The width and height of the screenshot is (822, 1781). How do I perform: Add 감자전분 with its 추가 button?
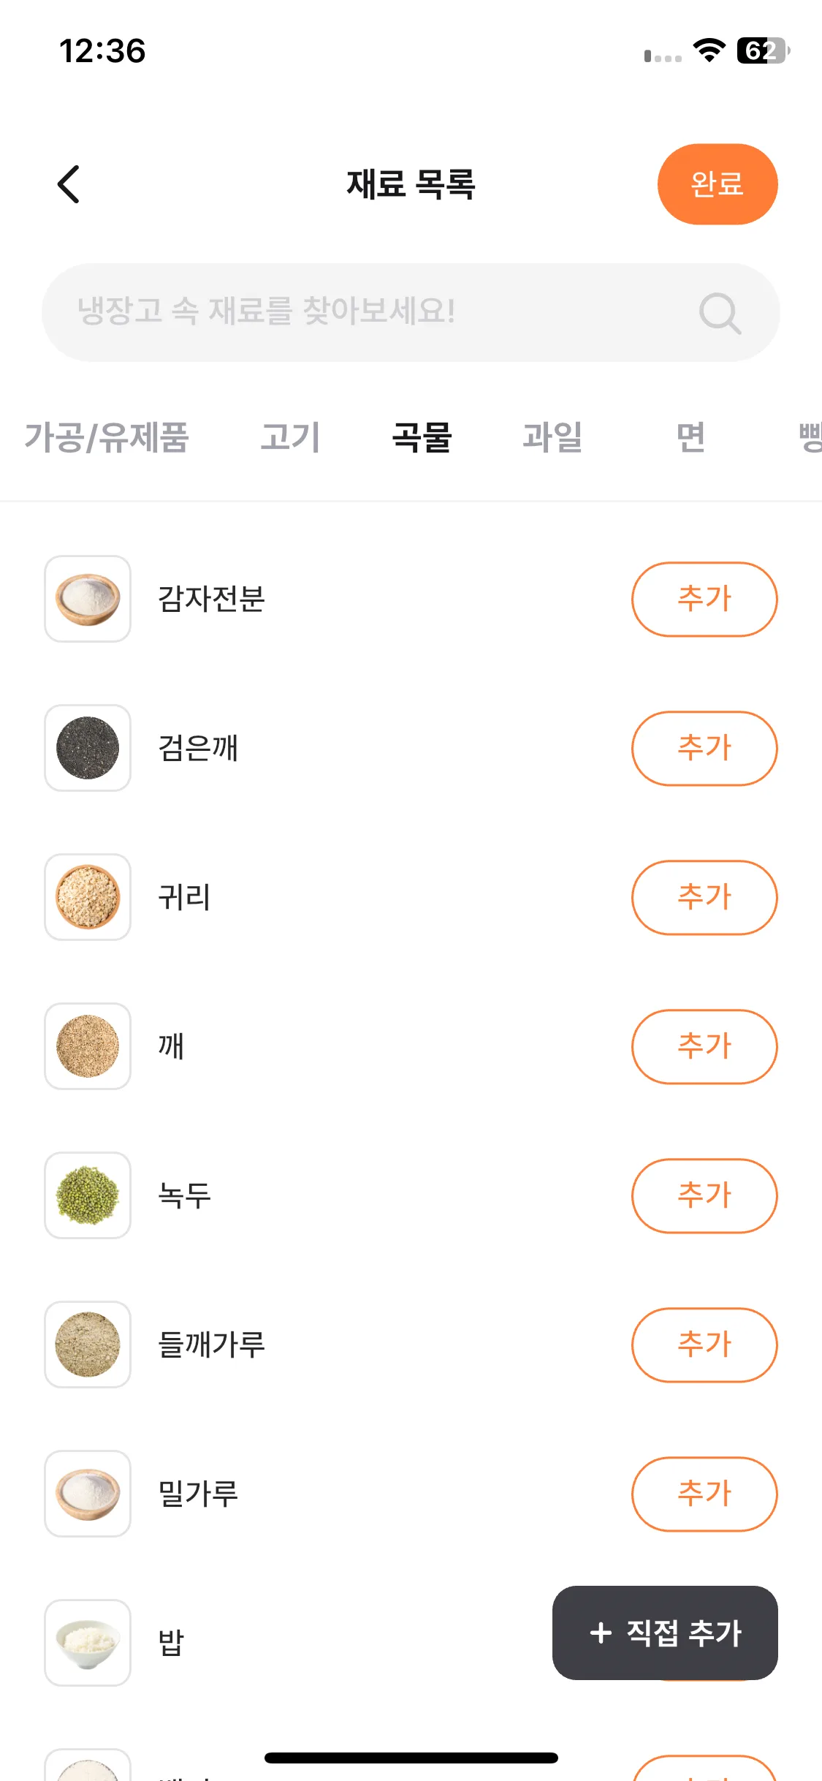tap(704, 599)
